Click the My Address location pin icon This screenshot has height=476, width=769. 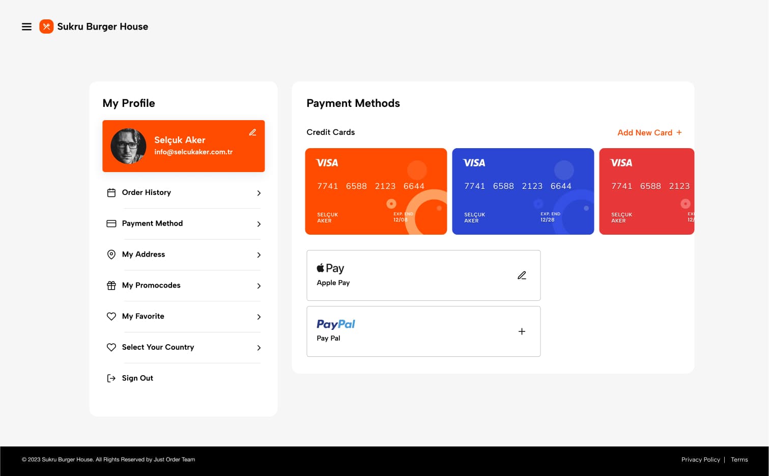point(111,255)
